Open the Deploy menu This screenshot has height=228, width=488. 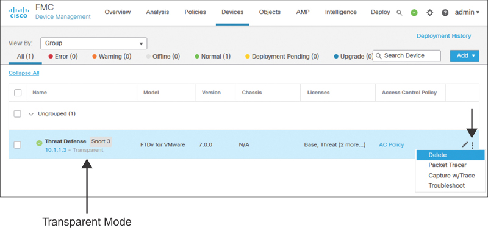pyautogui.click(x=380, y=12)
